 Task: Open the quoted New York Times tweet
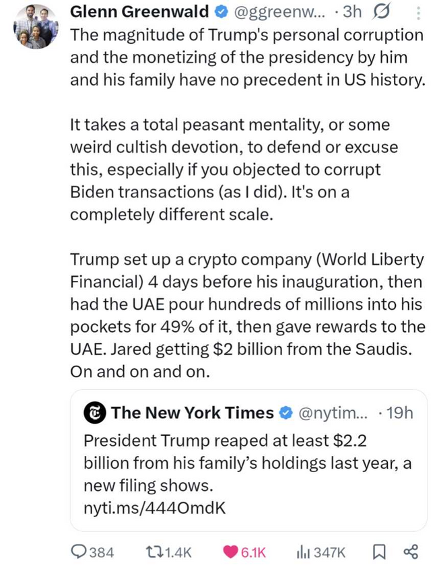pyautogui.click(x=248, y=460)
